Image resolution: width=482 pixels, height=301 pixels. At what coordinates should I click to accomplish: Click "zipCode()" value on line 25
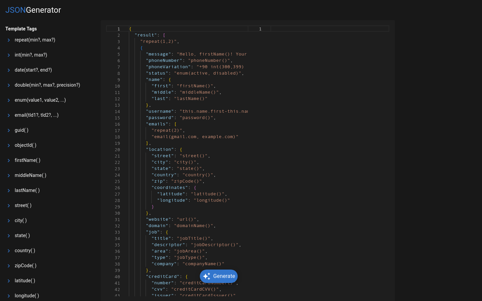click(187, 181)
